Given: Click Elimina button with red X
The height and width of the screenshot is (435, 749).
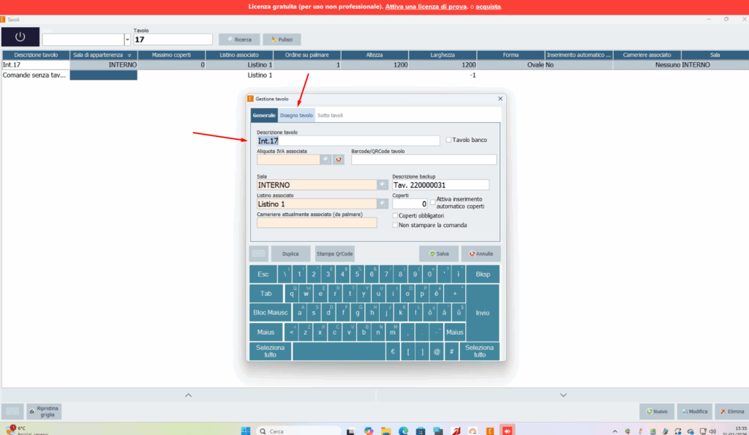Looking at the screenshot, I should coord(731,411).
